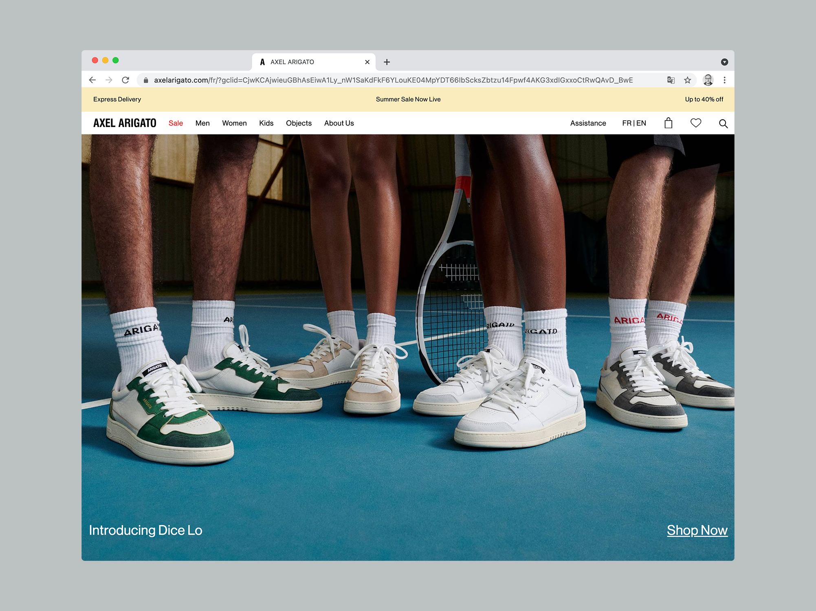This screenshot has height=611, width=816.
Task: Click the red macOS close window button
Action: (x=95, y=60)
